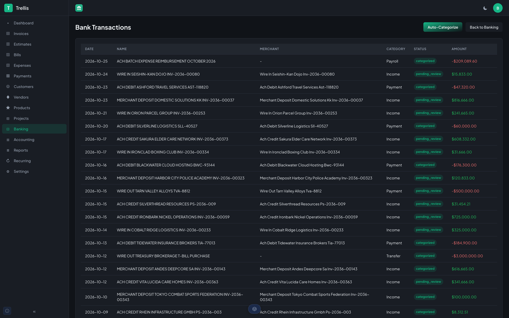Click ACH CREDIT VITA LUCIDA CARE HOMES row
This screenshot has width=509, height=318.
tap(289, 282)
